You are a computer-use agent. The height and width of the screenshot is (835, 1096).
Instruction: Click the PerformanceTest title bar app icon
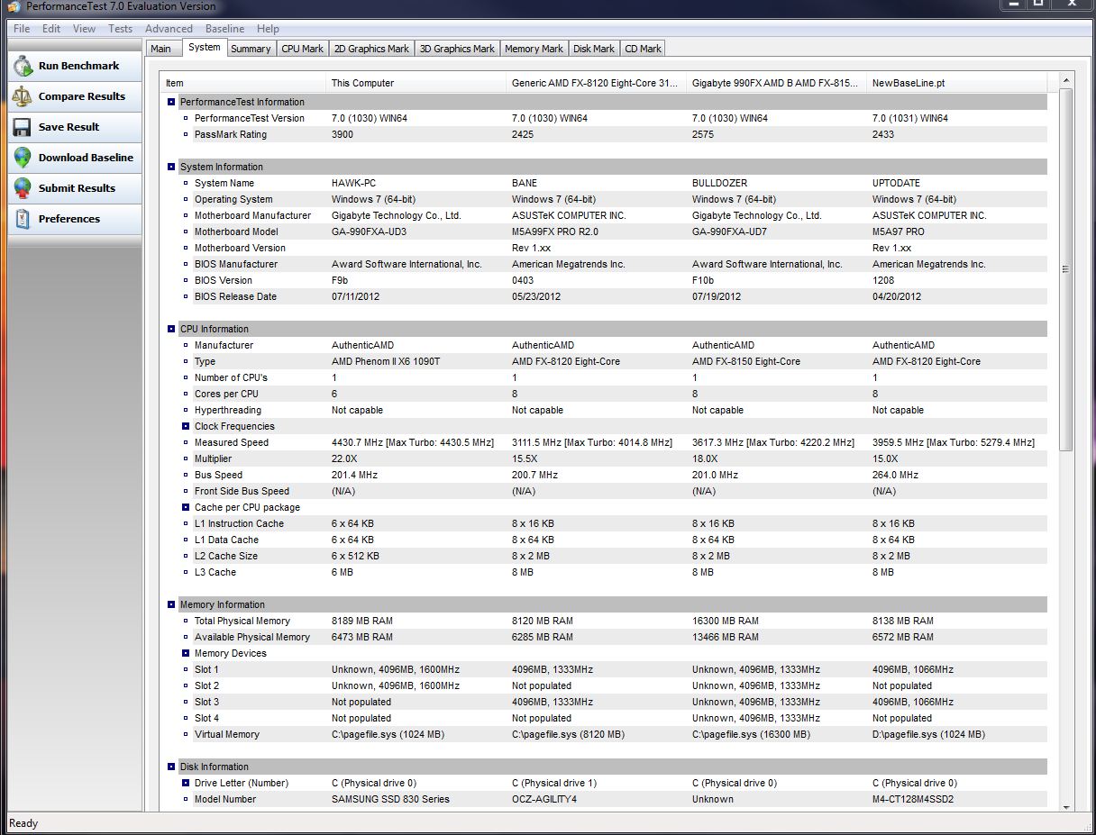tap(14, 6)
